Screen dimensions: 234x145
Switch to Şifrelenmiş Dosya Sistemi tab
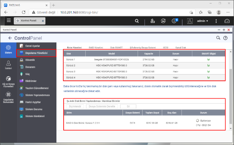click(x=143, y=48)
